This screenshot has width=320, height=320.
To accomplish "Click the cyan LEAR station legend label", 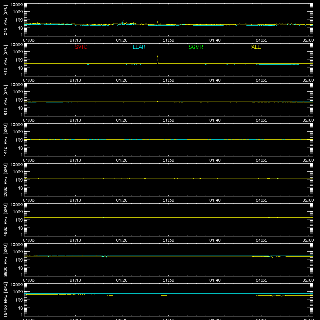I will (x=139, y=47).
